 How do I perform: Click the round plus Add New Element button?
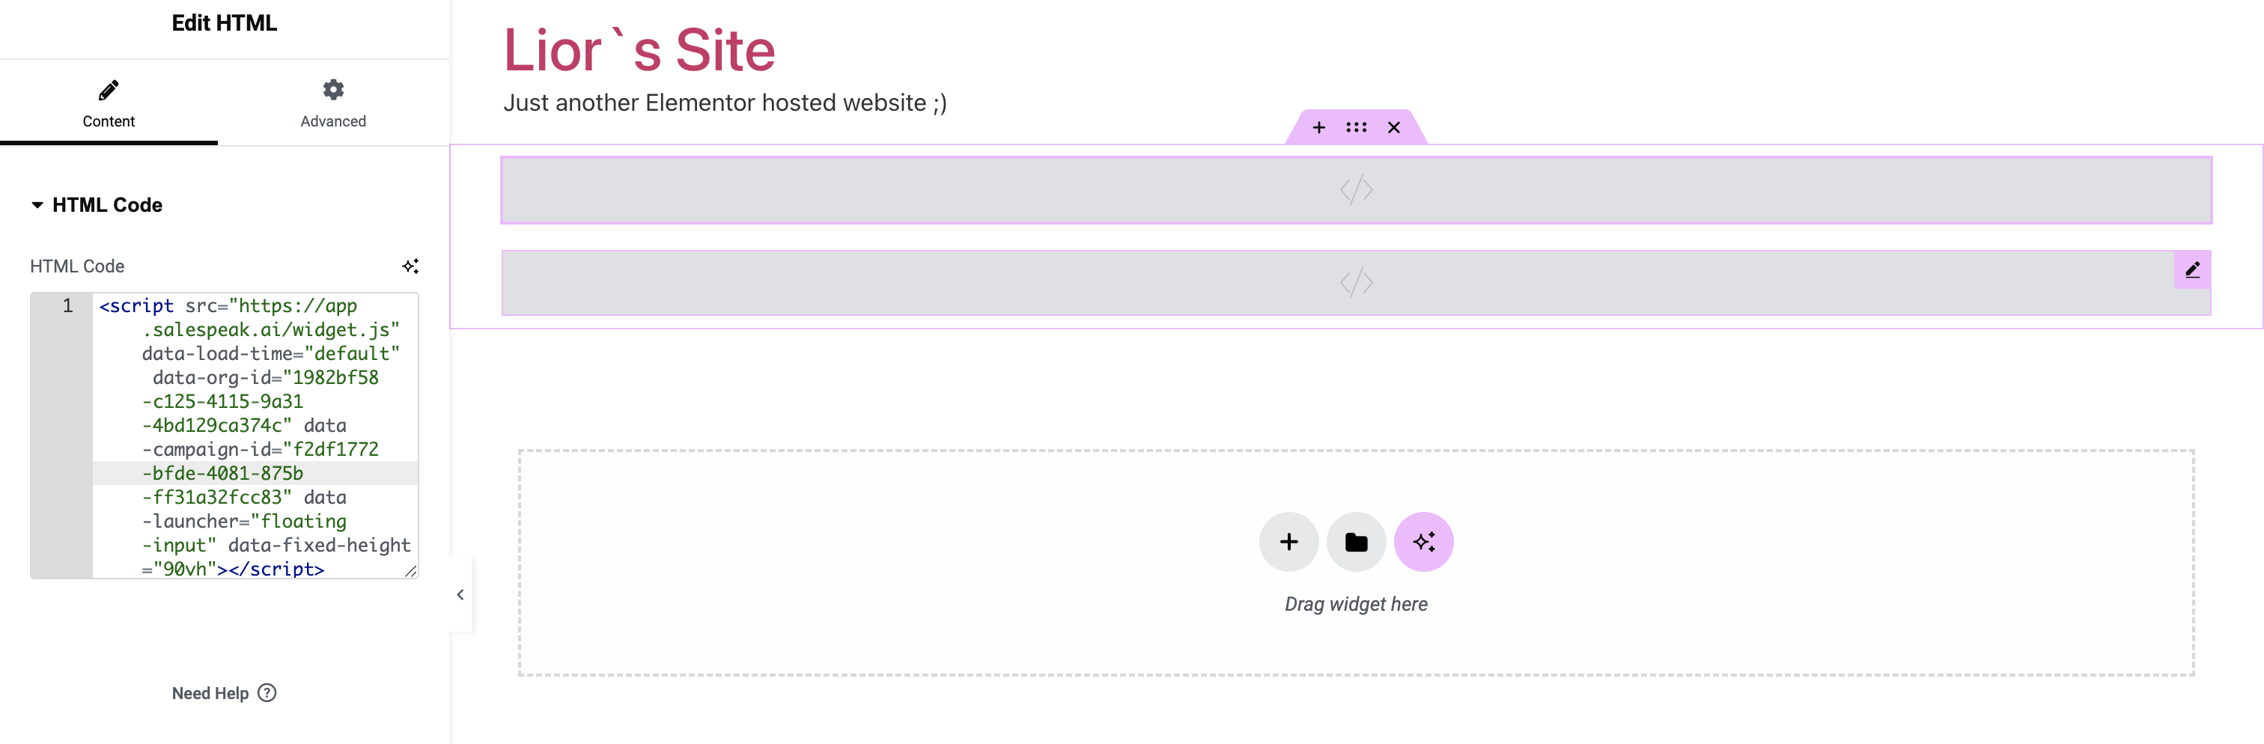1288,542
